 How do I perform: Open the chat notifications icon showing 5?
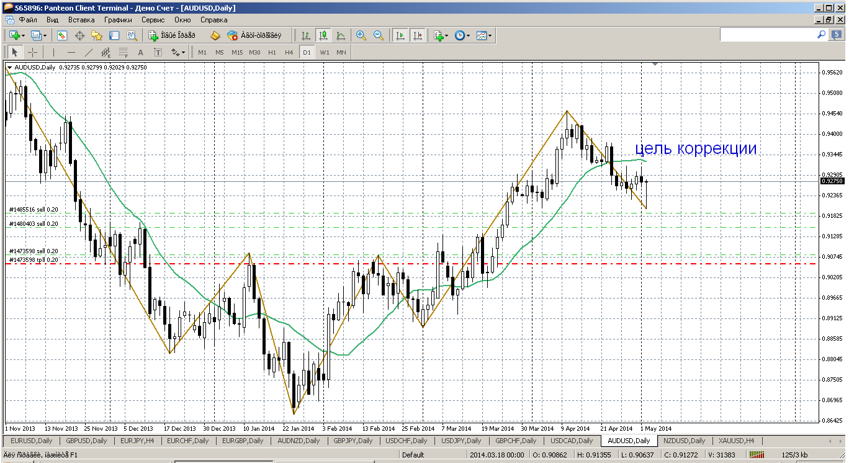[835, 35]
